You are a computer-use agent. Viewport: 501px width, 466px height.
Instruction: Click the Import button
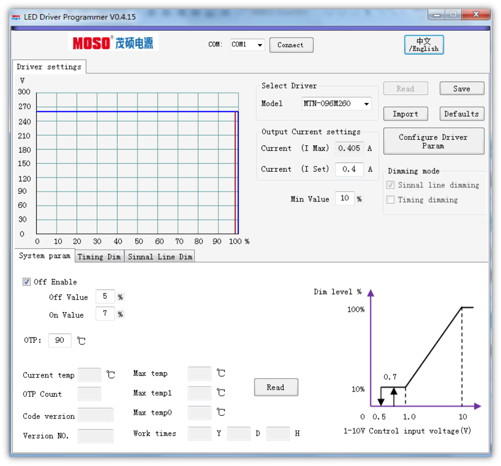(406, 114)
